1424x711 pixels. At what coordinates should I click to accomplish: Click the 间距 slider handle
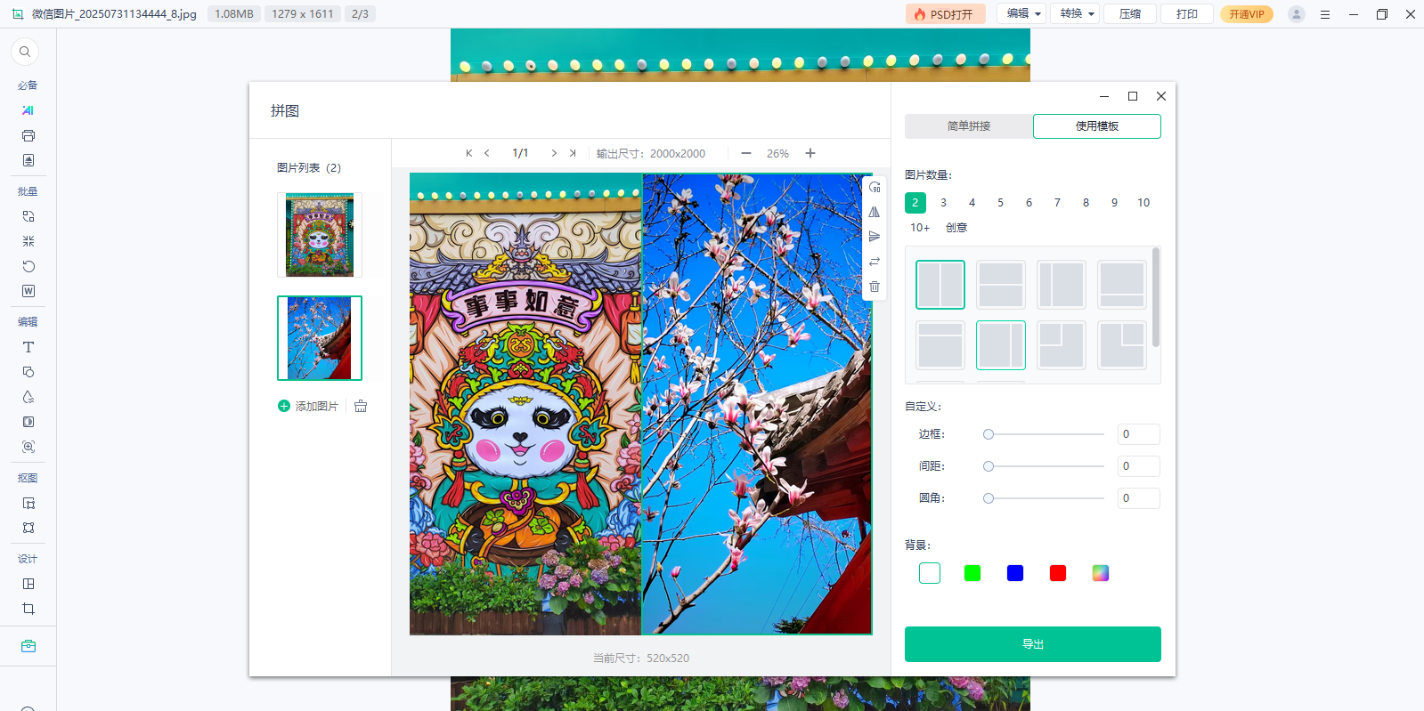point(989,466)
